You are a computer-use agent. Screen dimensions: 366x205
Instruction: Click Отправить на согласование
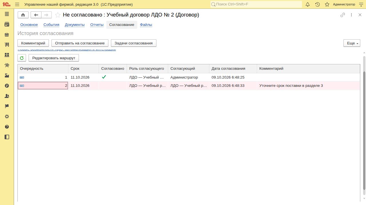click(x=80, y=43)
